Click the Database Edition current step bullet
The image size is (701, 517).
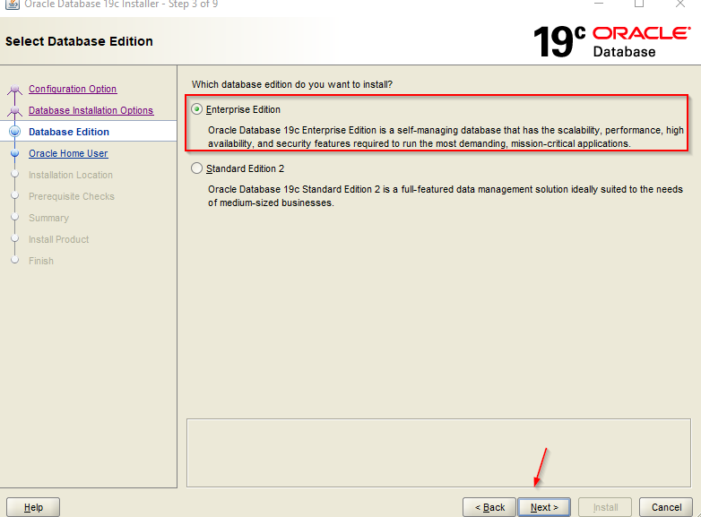click(14, 132)
